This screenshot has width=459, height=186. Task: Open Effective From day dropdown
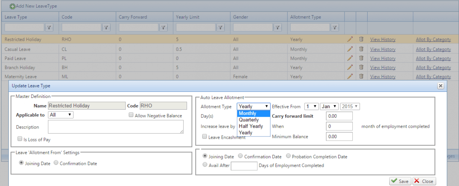coord(311,106)
